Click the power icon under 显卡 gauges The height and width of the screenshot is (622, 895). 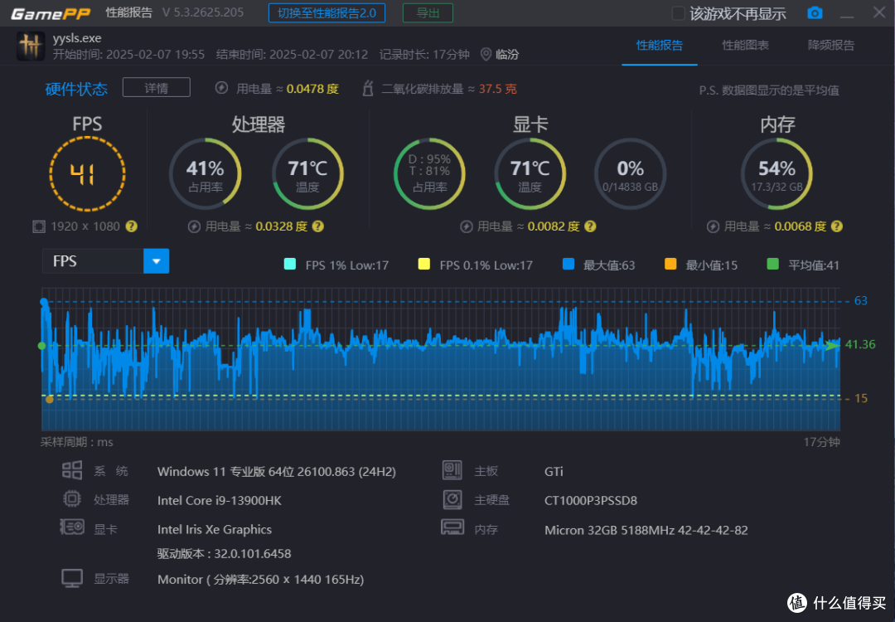[467, 226]
